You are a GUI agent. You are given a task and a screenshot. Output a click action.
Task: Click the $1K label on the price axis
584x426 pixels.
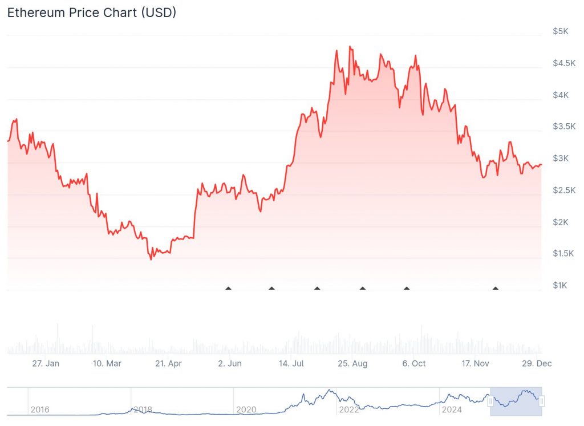(561, 285)
